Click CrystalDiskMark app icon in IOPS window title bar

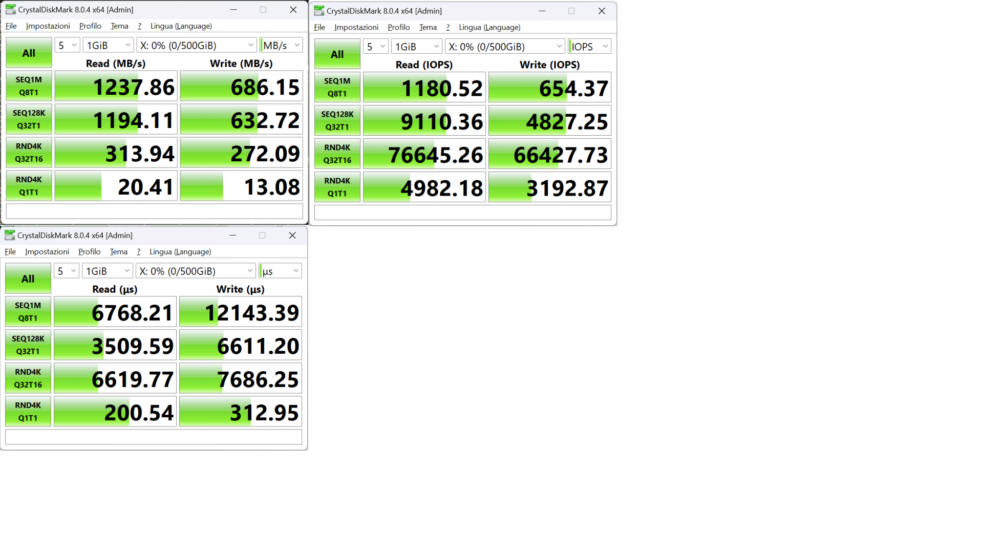pos(319,11)
